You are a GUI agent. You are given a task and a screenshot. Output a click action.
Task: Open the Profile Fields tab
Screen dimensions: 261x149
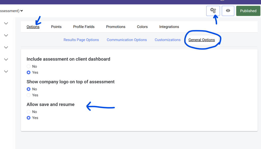(84, 27)
